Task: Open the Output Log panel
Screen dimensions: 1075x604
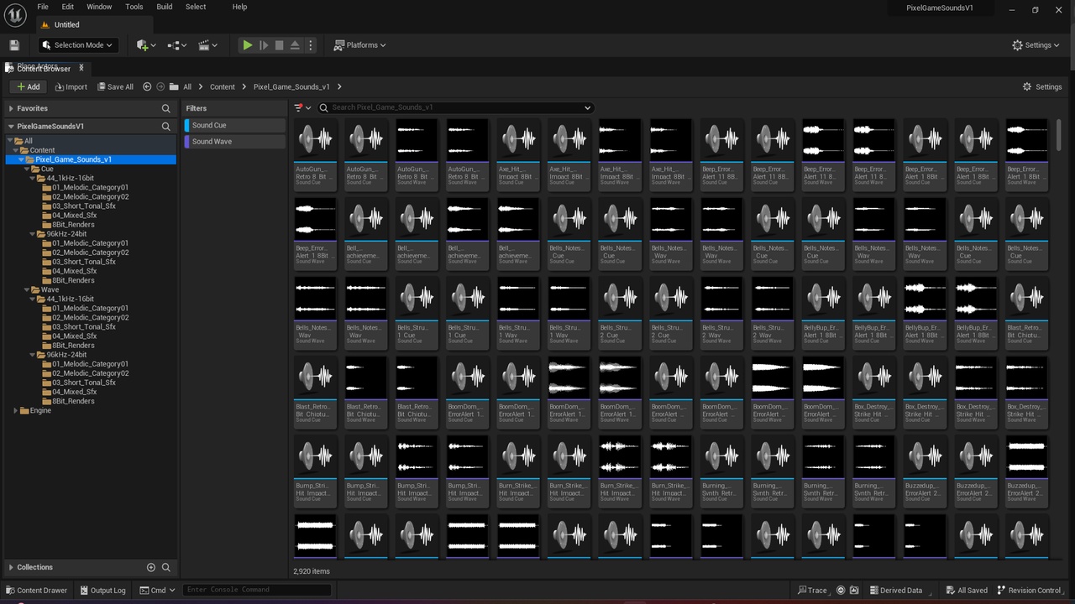Action: (x=102, y=590)
